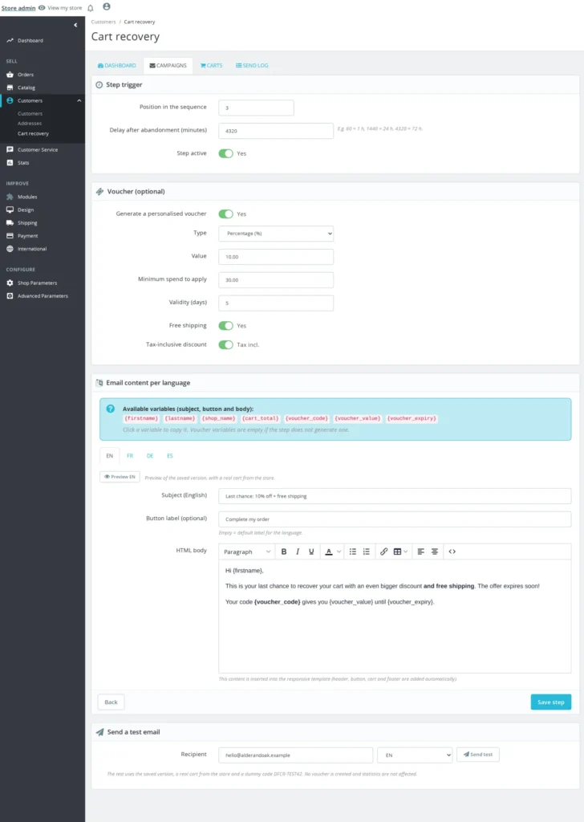The height and width of the screenshot is (822, 584).
Task: Click the Save step button
Action: click(x=551, y=702)
